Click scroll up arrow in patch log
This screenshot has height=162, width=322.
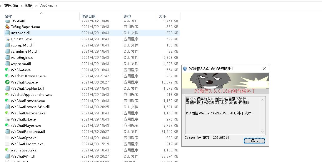(262, 100)
